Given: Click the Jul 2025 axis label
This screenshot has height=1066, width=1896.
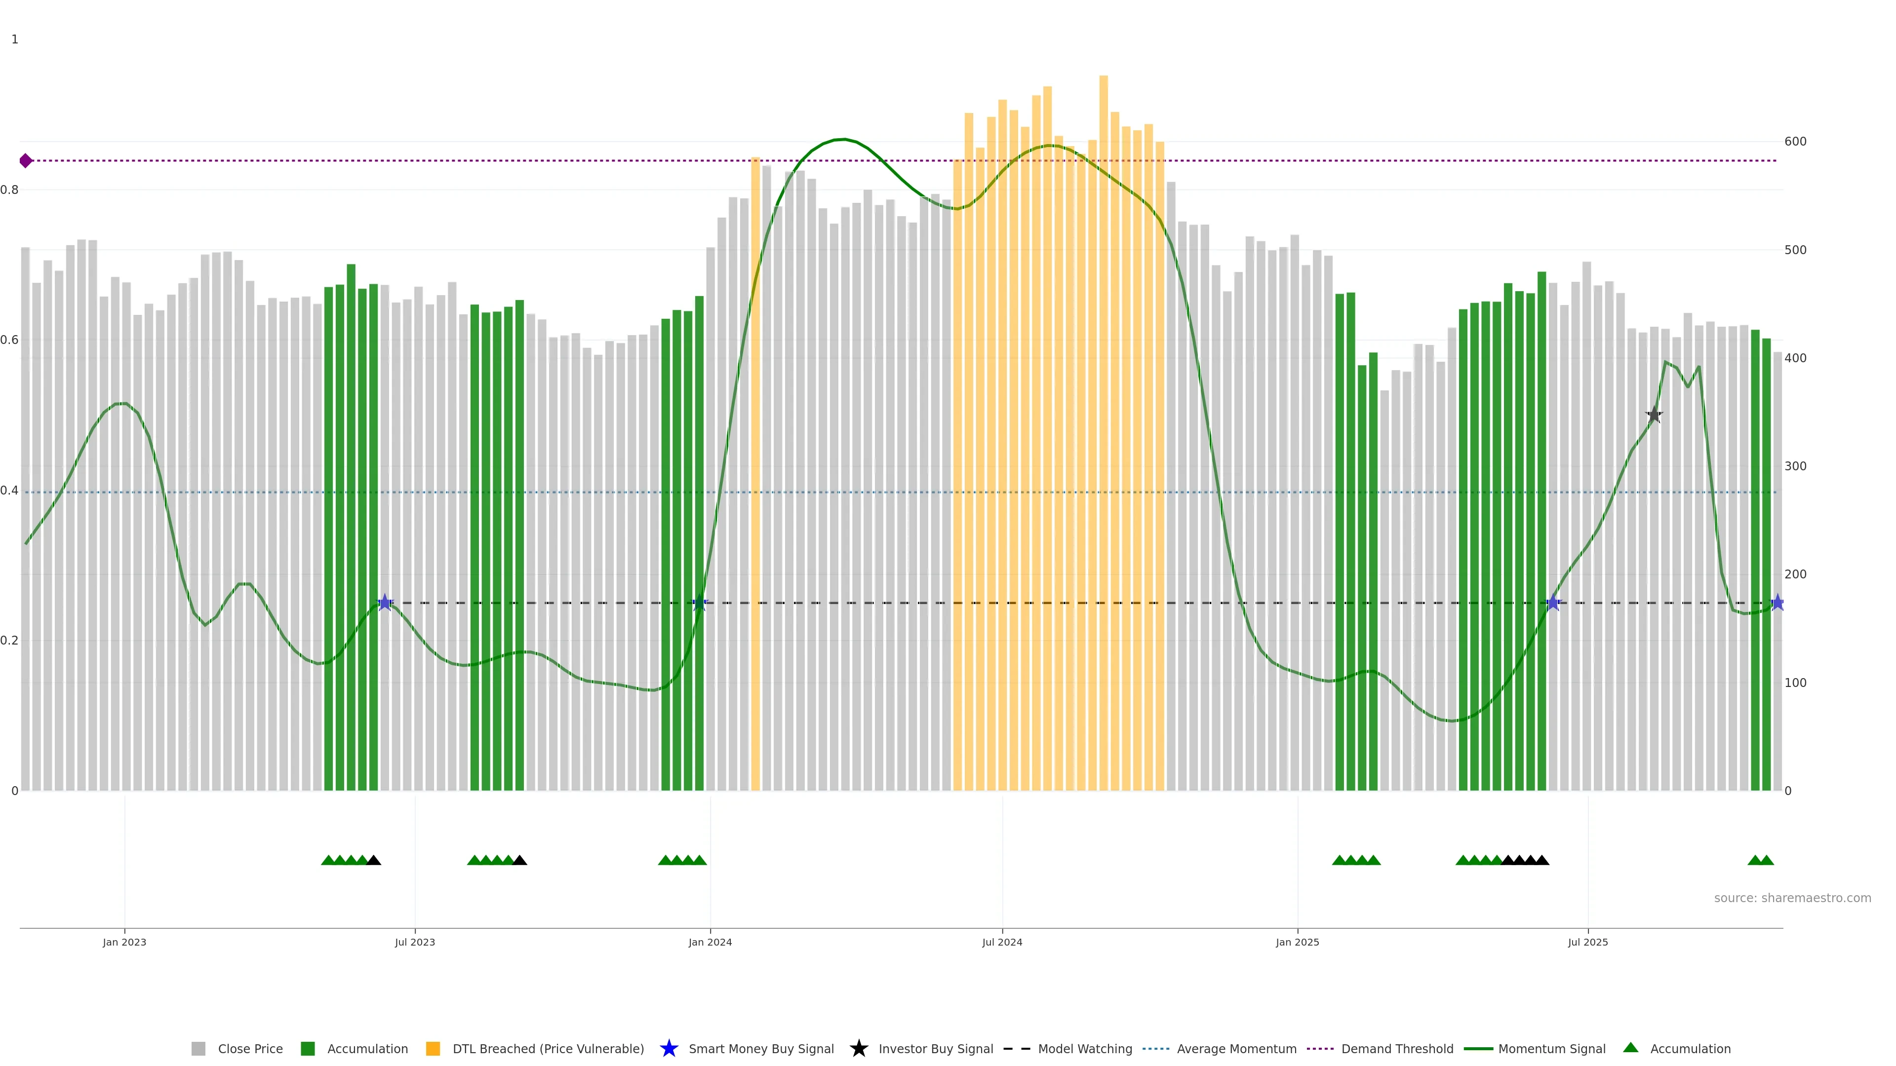Looking at the screenshot, I should (1587, 942).
